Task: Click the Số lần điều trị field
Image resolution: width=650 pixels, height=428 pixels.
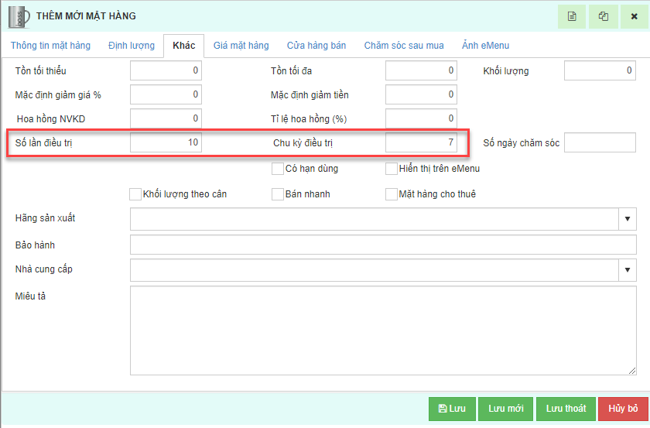Action: click(166, 142)
